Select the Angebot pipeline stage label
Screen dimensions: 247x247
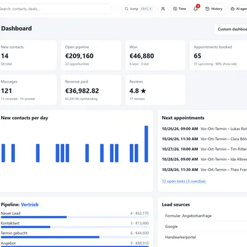point(8,243)
